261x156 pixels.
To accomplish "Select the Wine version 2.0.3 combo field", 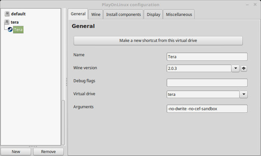I will tap(199, 68).
